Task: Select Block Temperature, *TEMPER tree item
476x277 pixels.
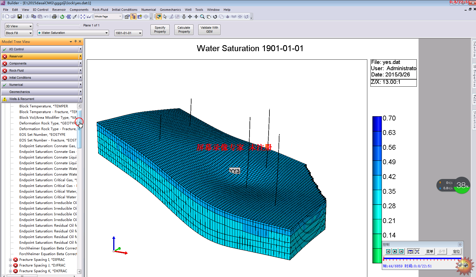Action: click(44, 106)
